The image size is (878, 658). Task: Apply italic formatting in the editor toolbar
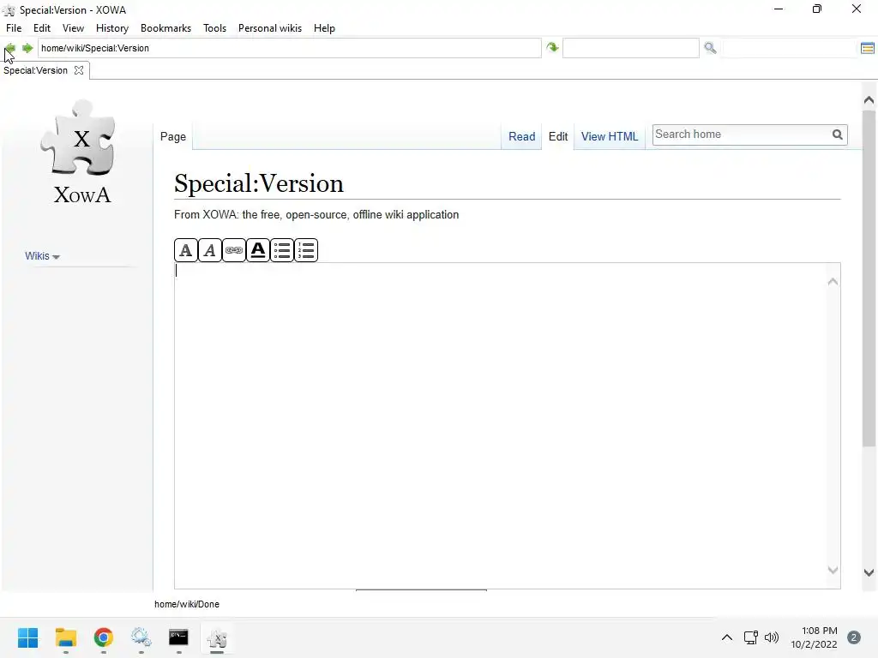210,250
